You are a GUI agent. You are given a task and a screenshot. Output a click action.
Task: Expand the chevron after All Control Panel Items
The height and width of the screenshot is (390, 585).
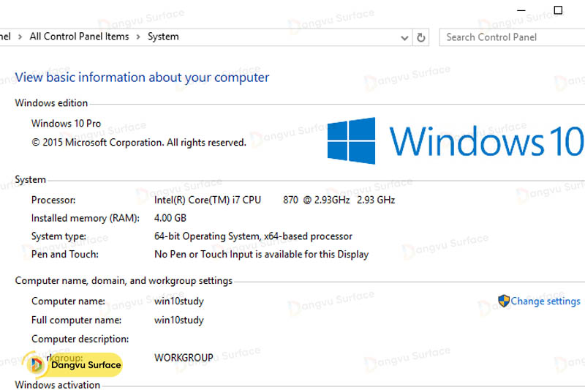click(x=138, y=37)
